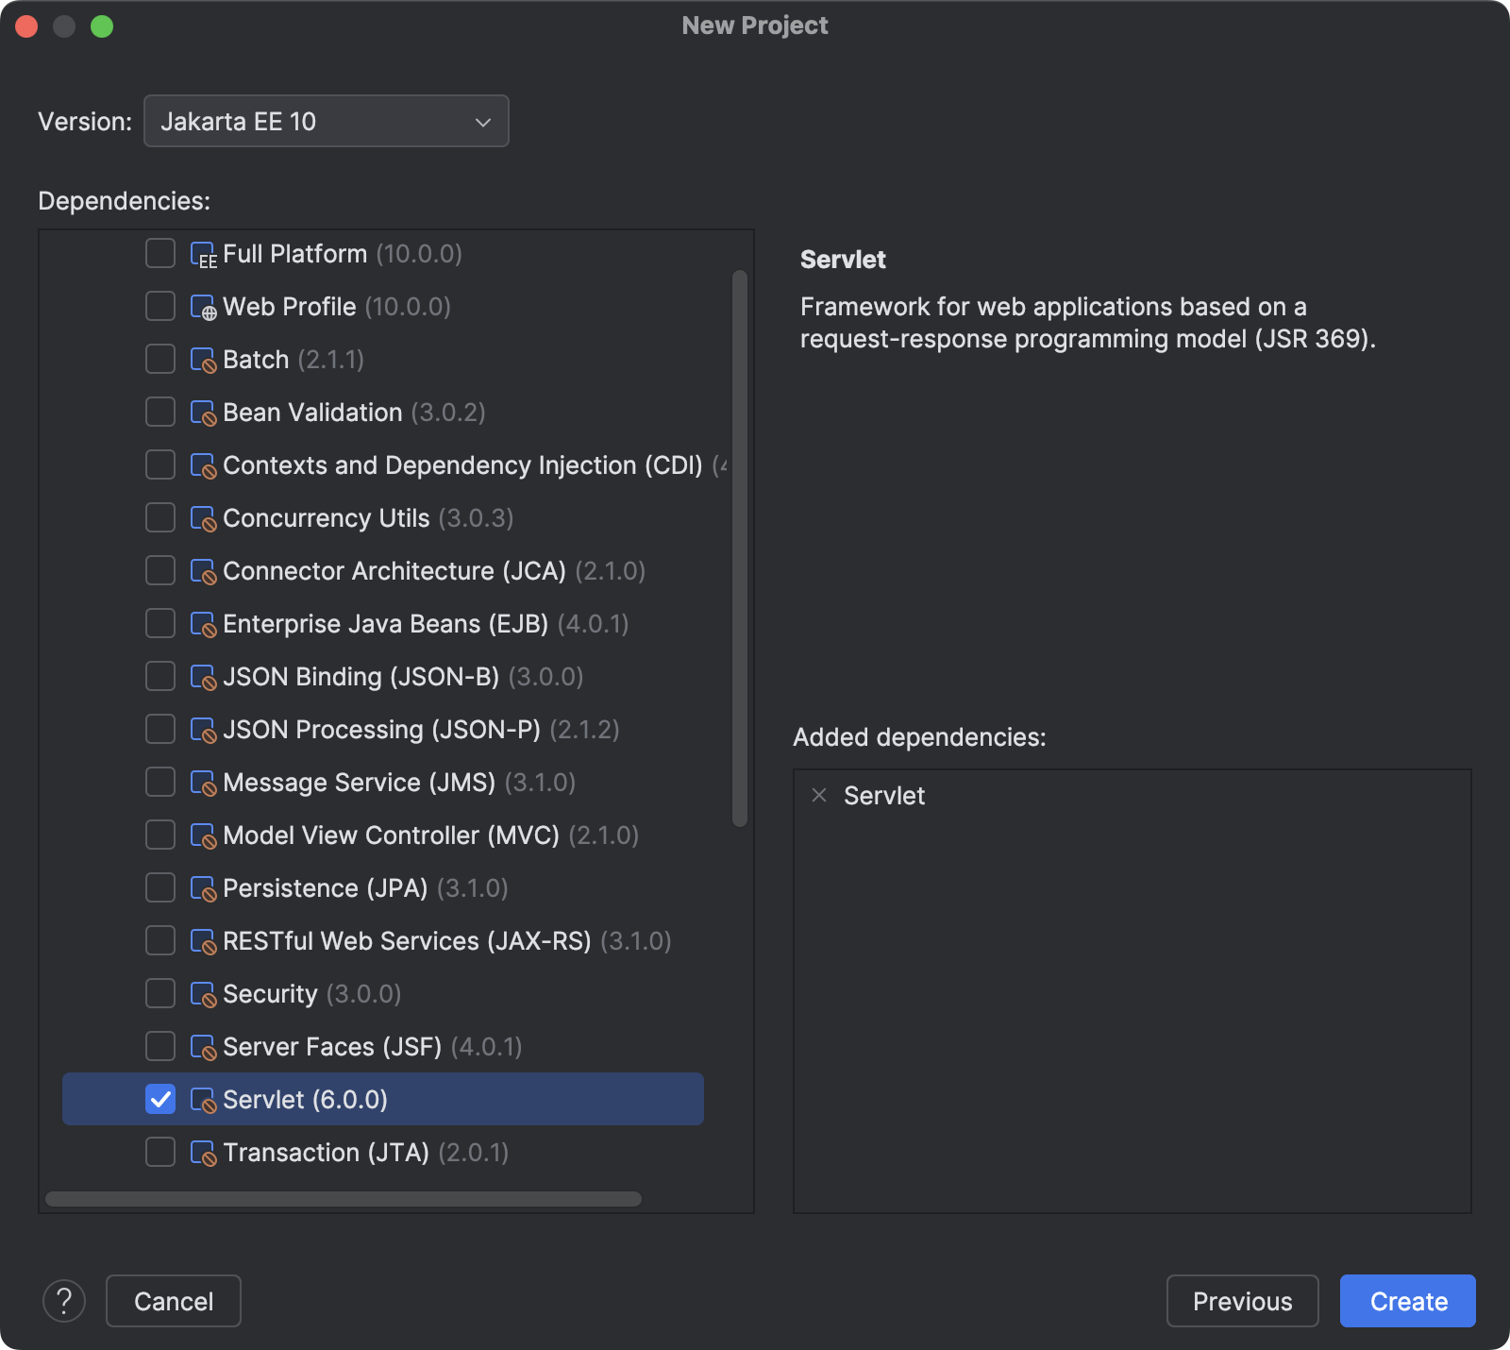Click the Previous button
The image size is (1510, 1350).
coord(1242,1301)
